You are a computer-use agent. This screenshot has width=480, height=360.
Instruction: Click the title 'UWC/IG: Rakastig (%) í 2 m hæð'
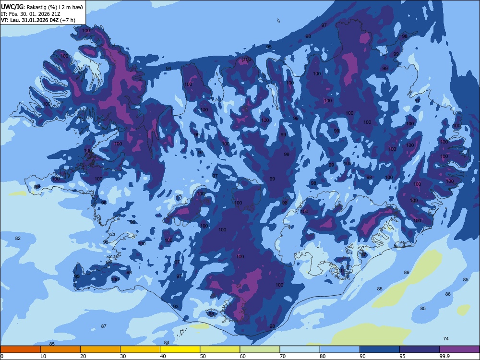click(42, 7)
